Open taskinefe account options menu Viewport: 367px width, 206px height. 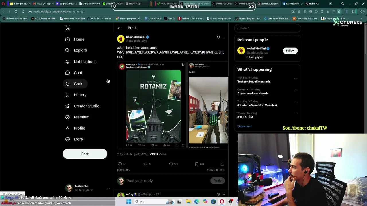108,188
